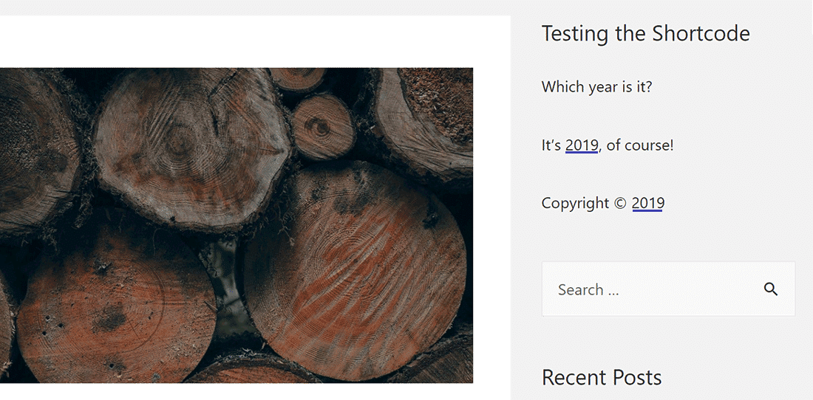Select the "Recent Posts" heading
The width and height of the screenshot is (813, 400).
coord(601,377)
